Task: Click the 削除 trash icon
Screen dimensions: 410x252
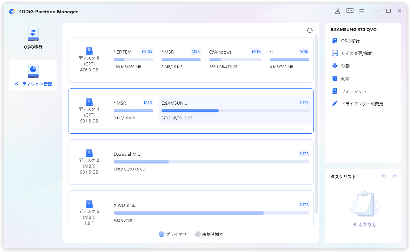Action: click(x=335, y=78)
